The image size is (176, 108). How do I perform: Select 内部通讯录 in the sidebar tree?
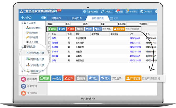click(35, 59)
